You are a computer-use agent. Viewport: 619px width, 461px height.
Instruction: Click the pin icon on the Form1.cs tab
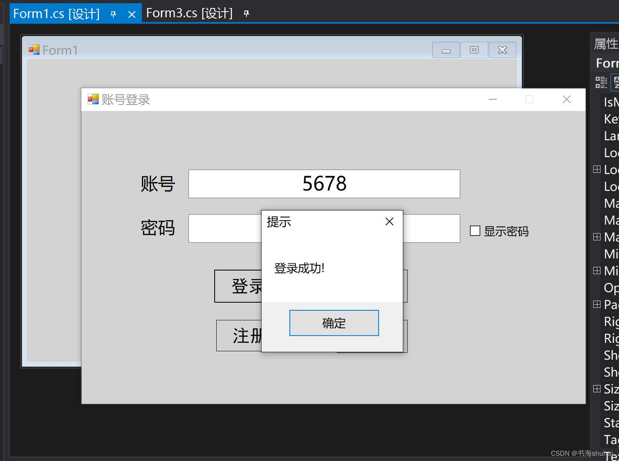pos(113,14)
